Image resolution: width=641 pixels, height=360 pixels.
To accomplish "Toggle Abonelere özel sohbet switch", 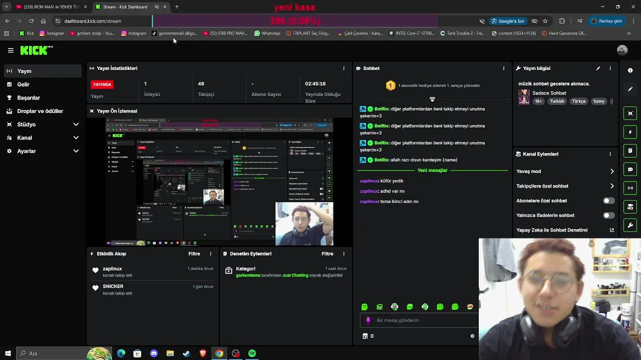I will (x=608, y=200).
